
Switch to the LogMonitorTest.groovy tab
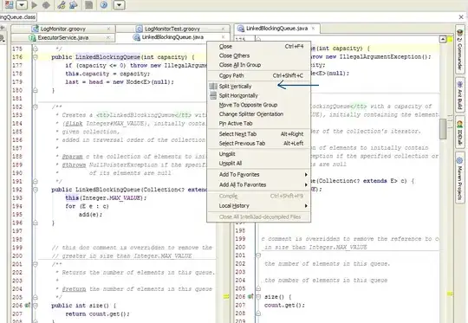[172, 29]
